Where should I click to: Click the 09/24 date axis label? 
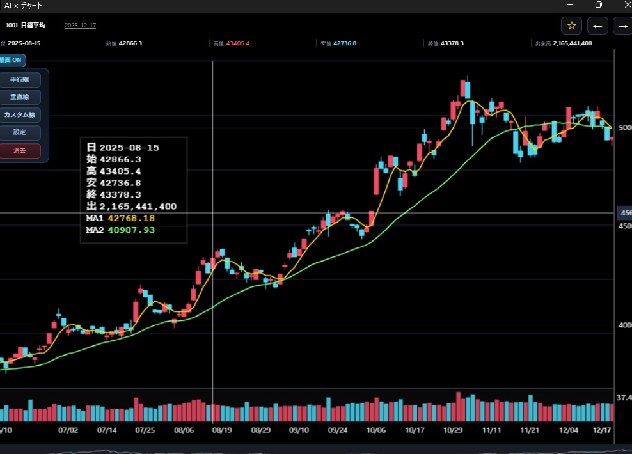(338, 430)
